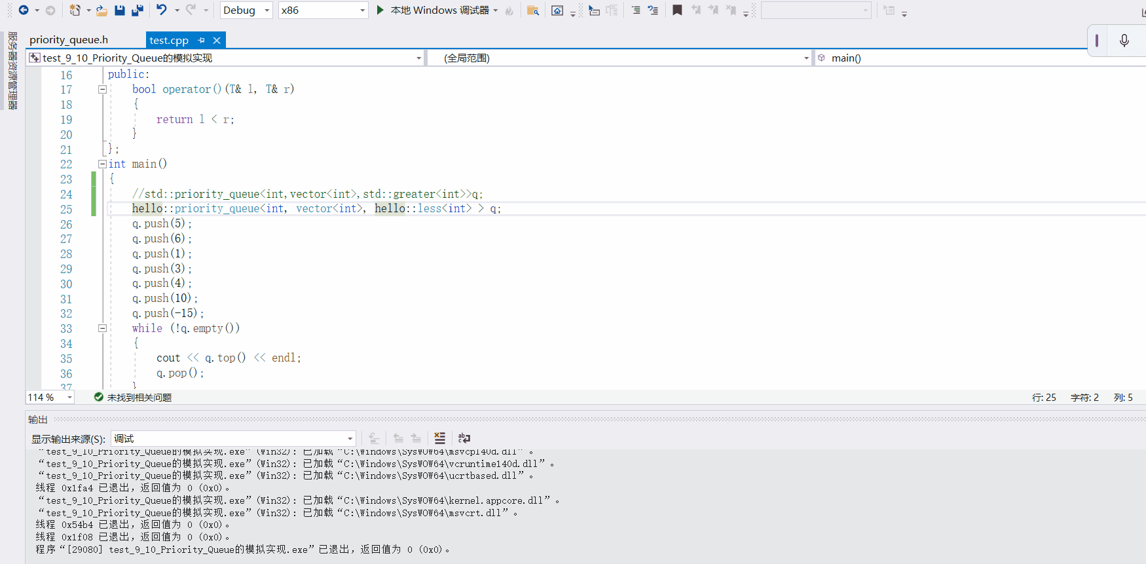Screen dimensions: 1146x564
Task: Open the undo history dropdown arrow
Action: (177, 10)
